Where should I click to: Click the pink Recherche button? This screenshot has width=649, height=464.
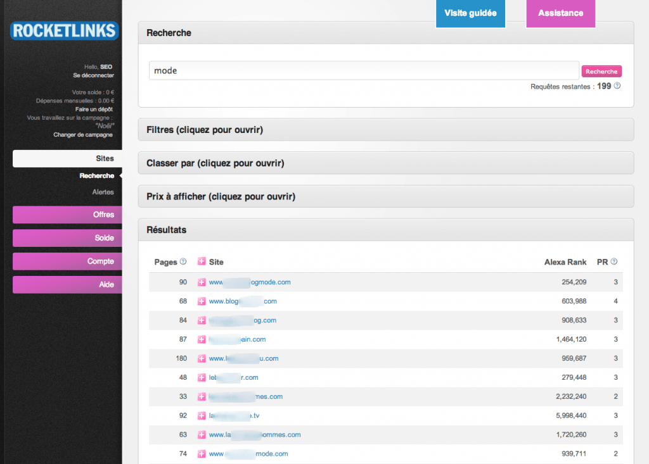pyautogui.click(x=601, y=72)
